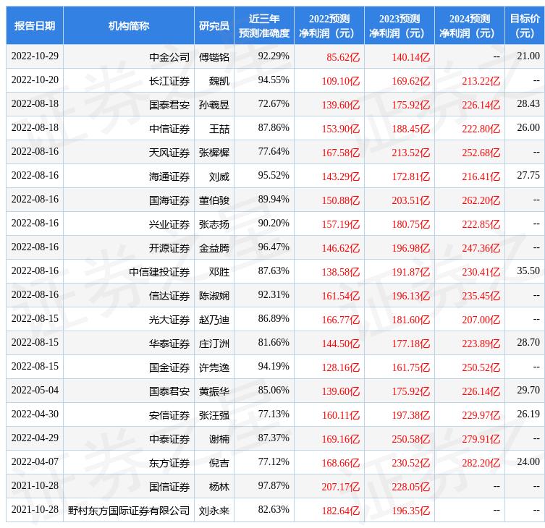Click the 2022-05-04 report date
The image size is (545, 528).
pos(35,390)
